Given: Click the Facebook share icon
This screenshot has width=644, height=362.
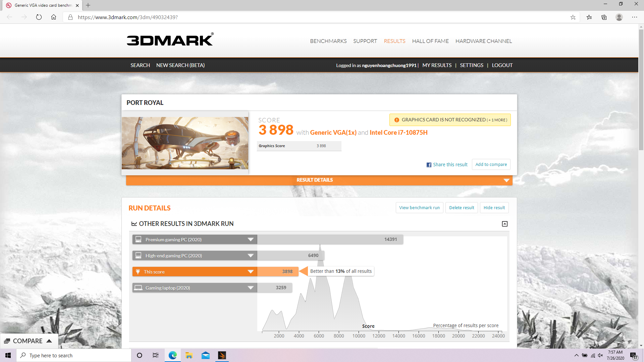Looking at the screenshot, I should pyautogui.click(x=429, y=165).
